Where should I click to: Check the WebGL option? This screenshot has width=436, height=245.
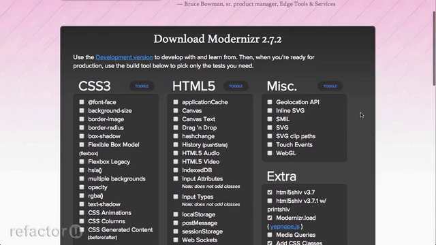click(x=270, y=153)
